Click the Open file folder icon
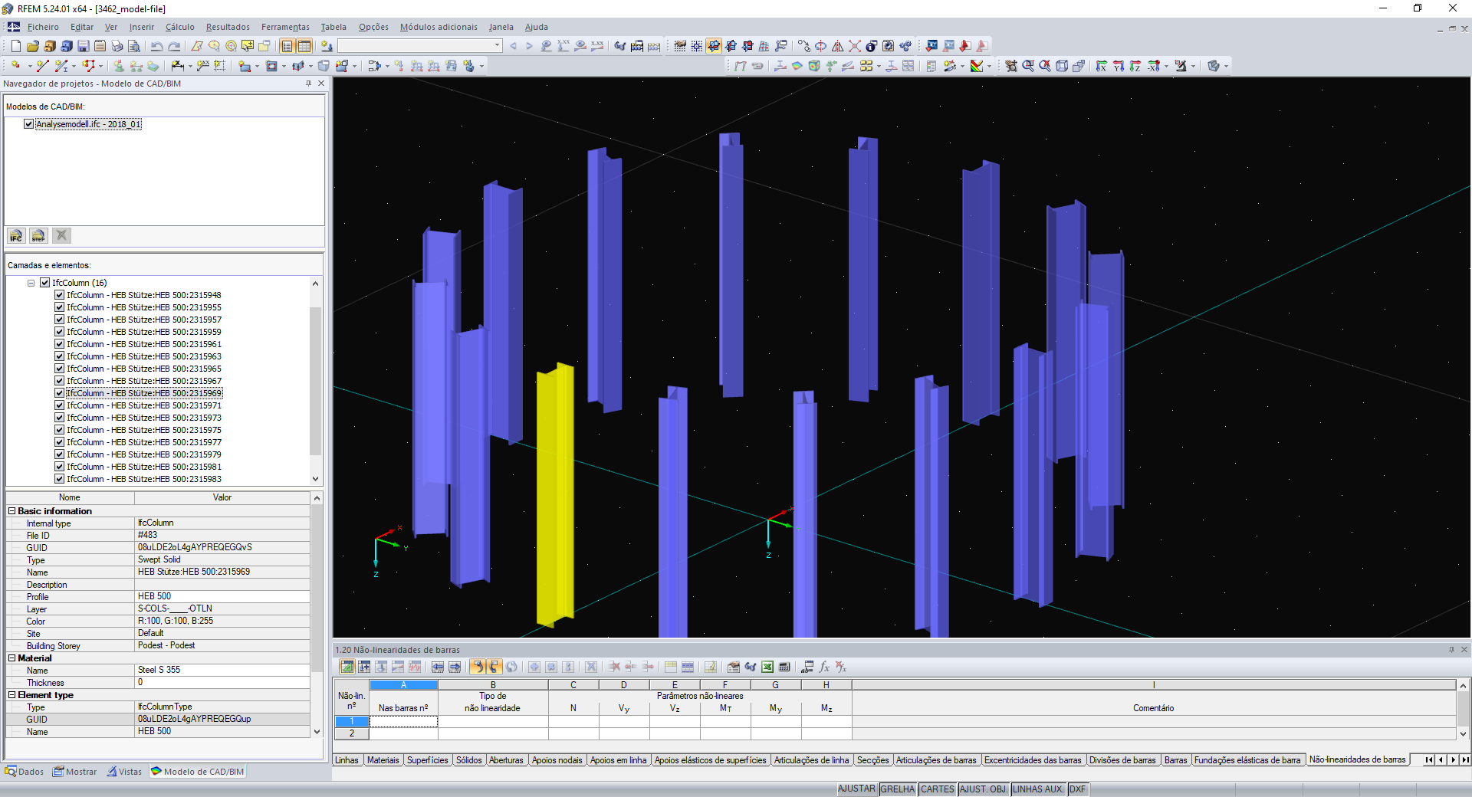The image size is (1472, 797). (x=32, y=46)
